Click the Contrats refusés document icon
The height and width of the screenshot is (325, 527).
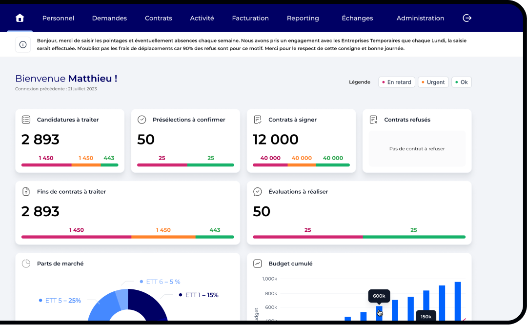click(x=373, y=120)
